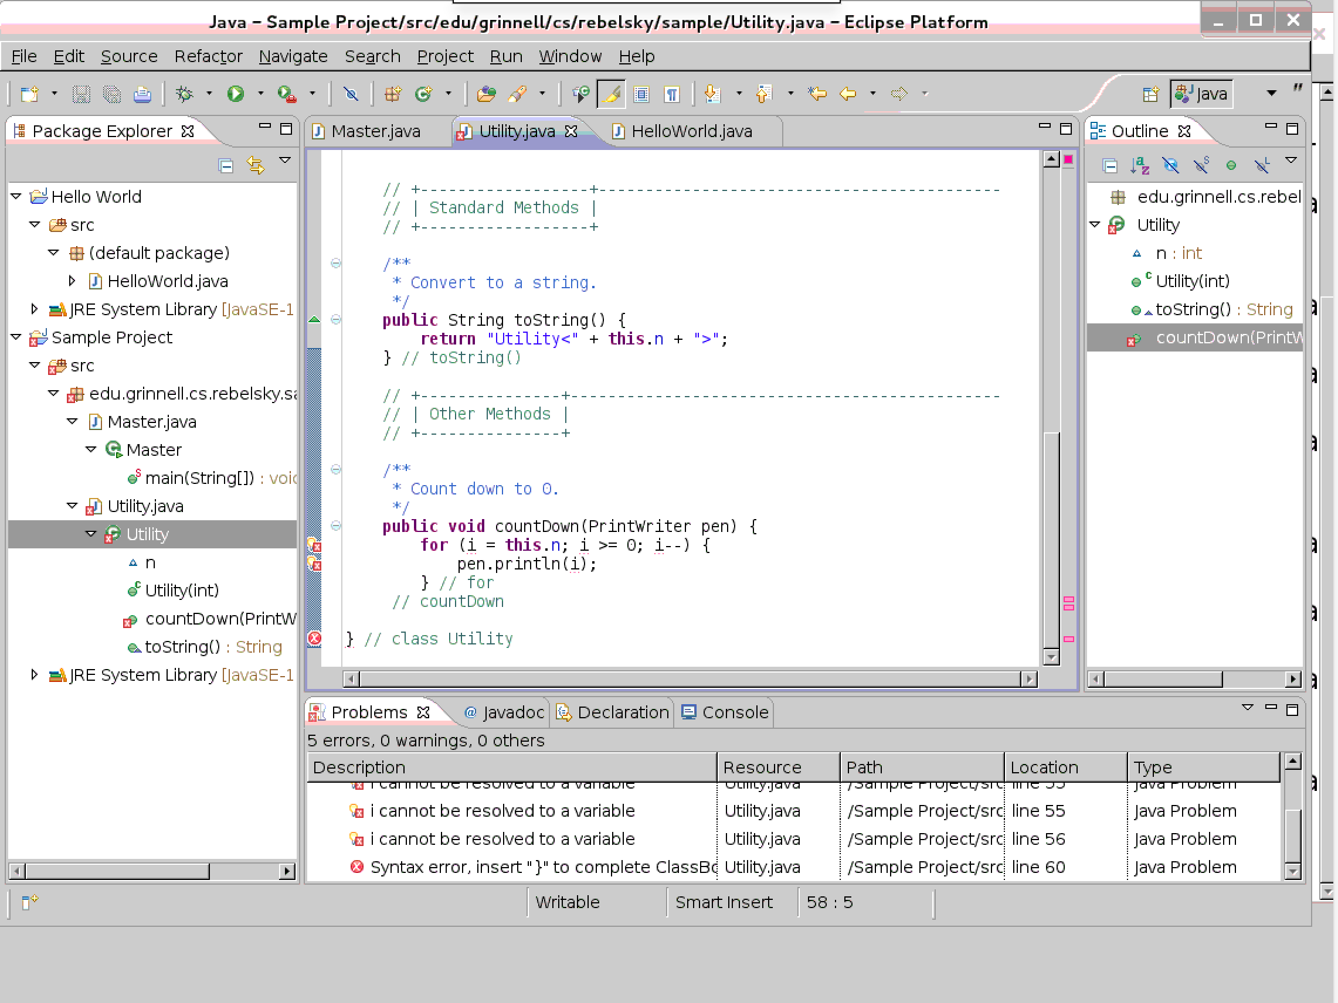1338x1003 pixels.
Task: Click the quick-fix marker beside the for loop
Action: coord(314,545)
